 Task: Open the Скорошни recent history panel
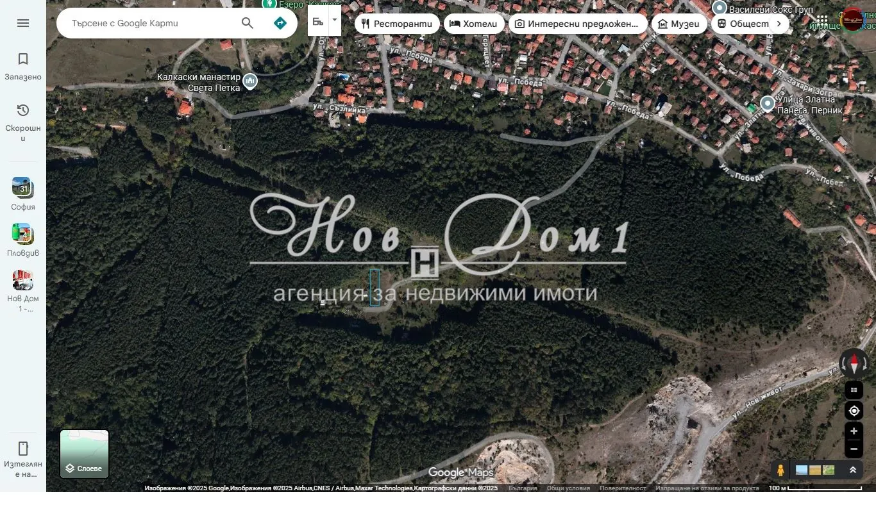(23, 123)
